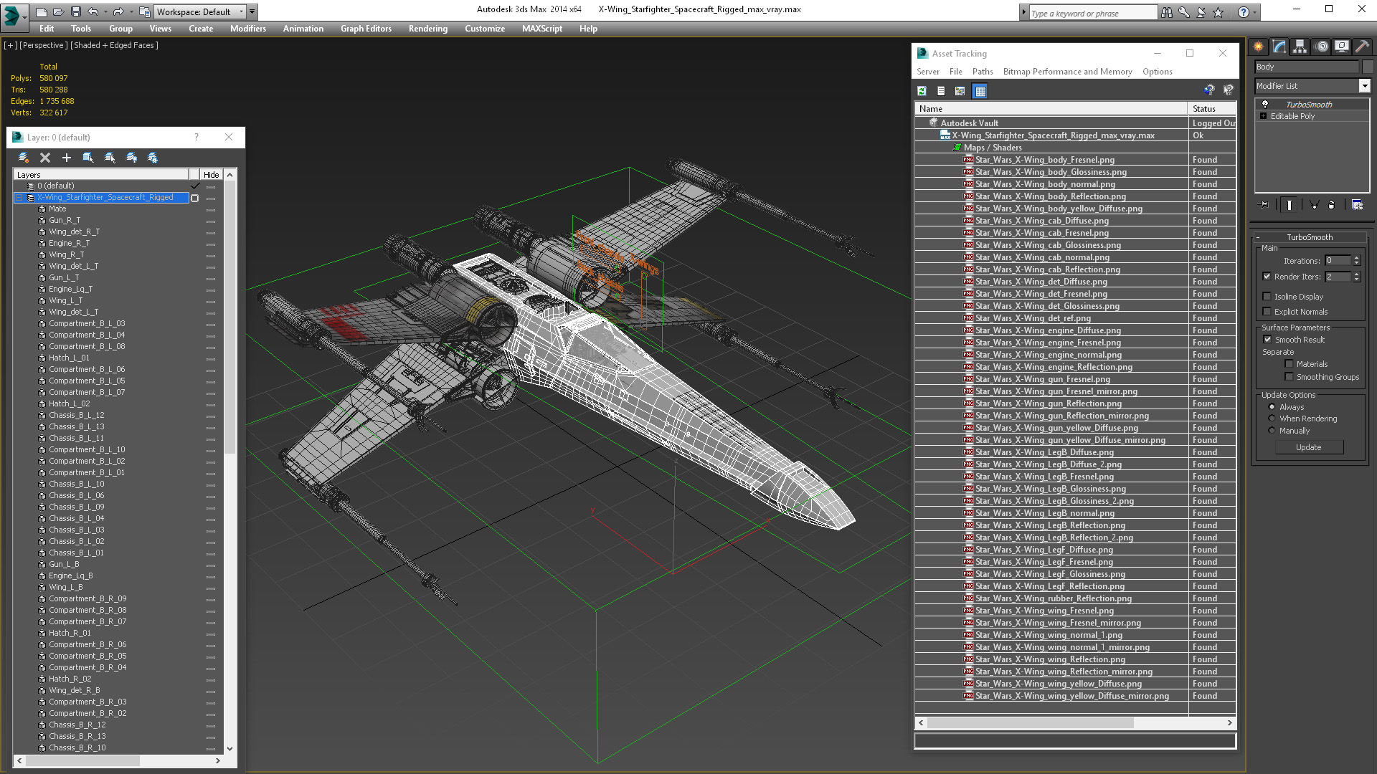The height and width of the screenshot is (774, 1377).
Task: Collapse the TurboSmooth rollout header
Action: [1310, 237]
